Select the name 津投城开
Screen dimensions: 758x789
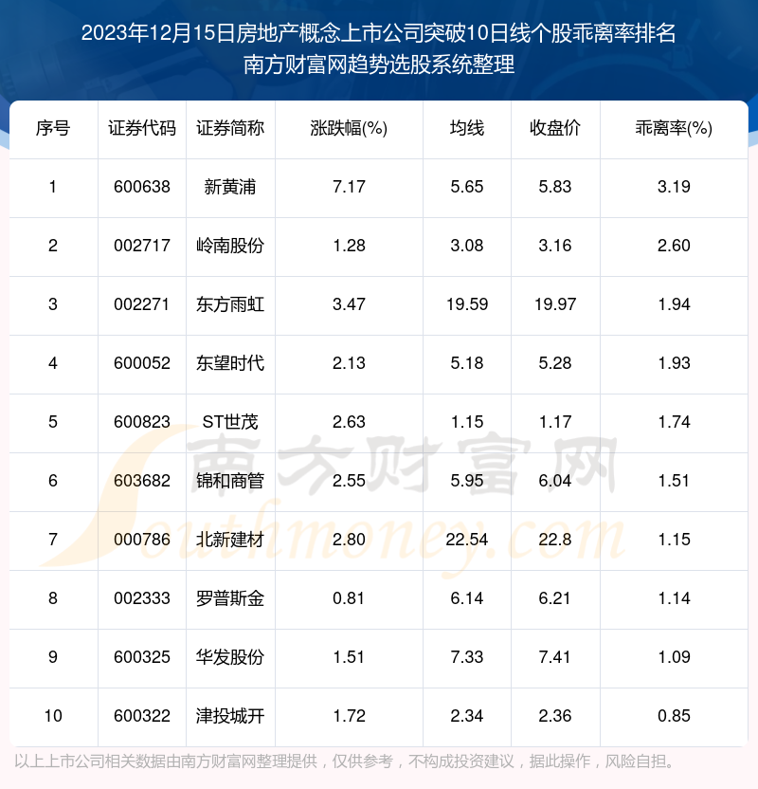click(x=230, y=716)
